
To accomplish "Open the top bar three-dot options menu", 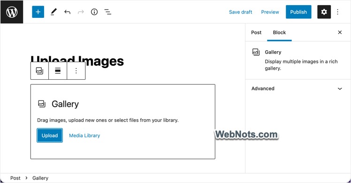I will pyautogui.click(x=337, y=12).
